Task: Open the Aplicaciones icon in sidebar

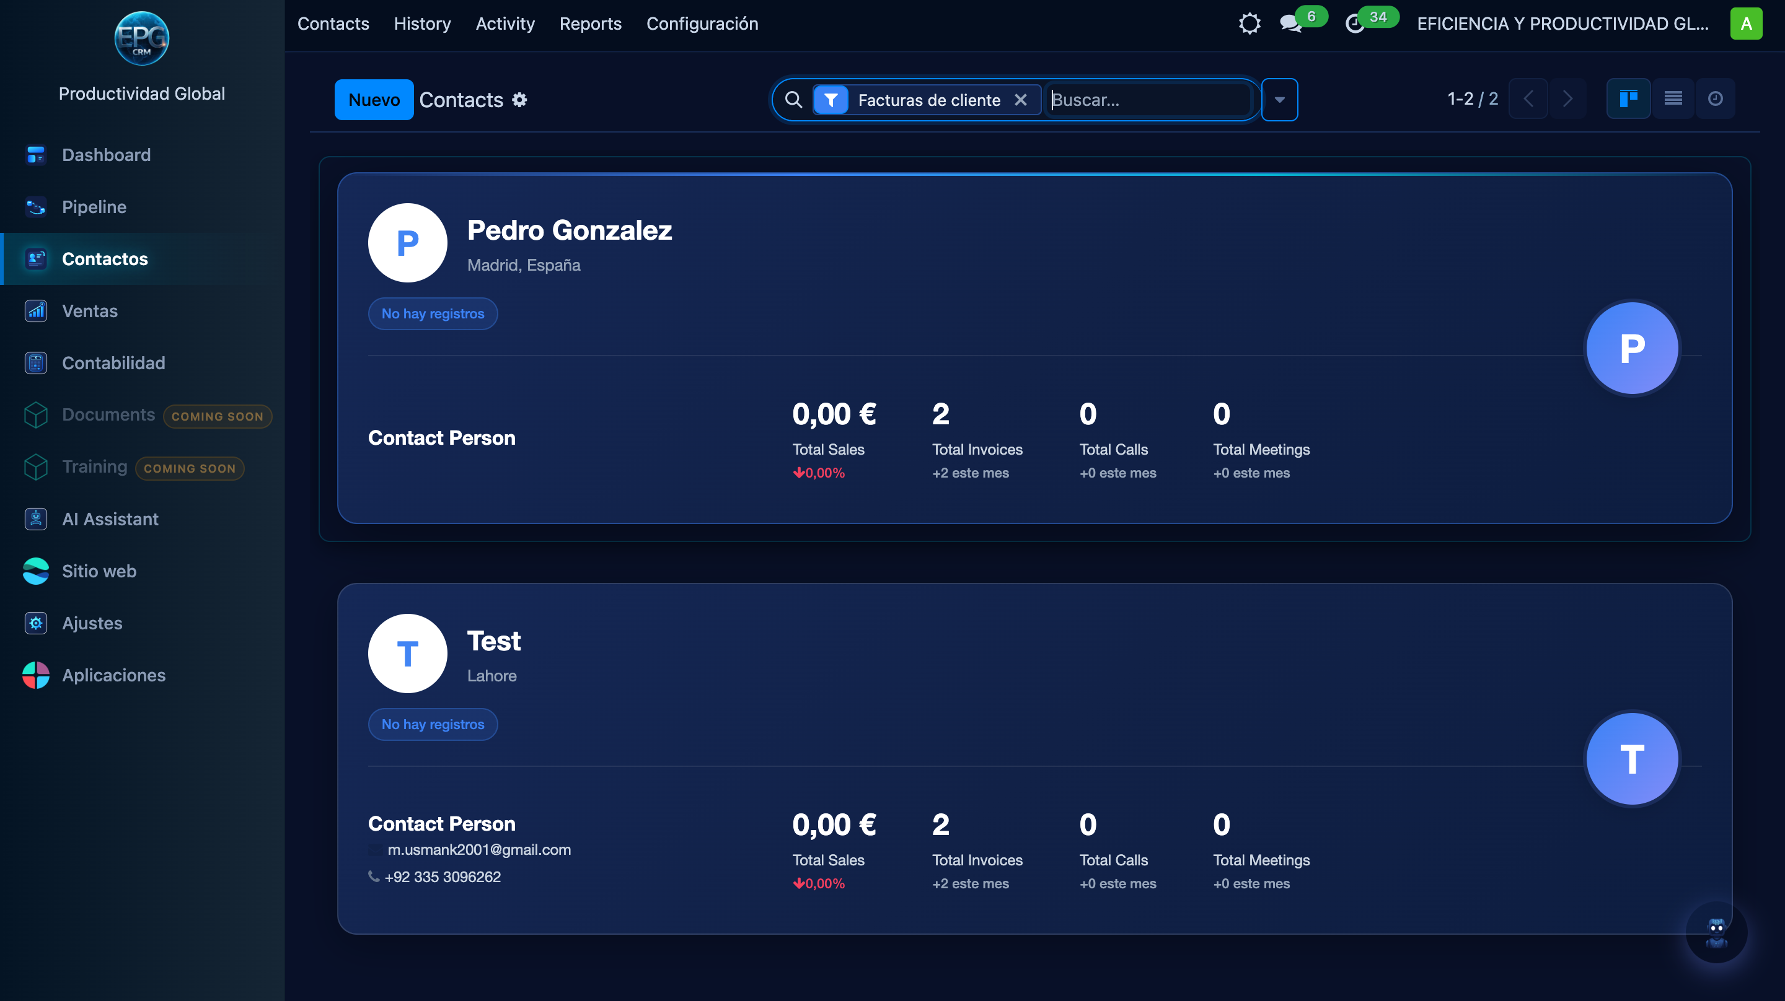Action: [x=35, y=675]
